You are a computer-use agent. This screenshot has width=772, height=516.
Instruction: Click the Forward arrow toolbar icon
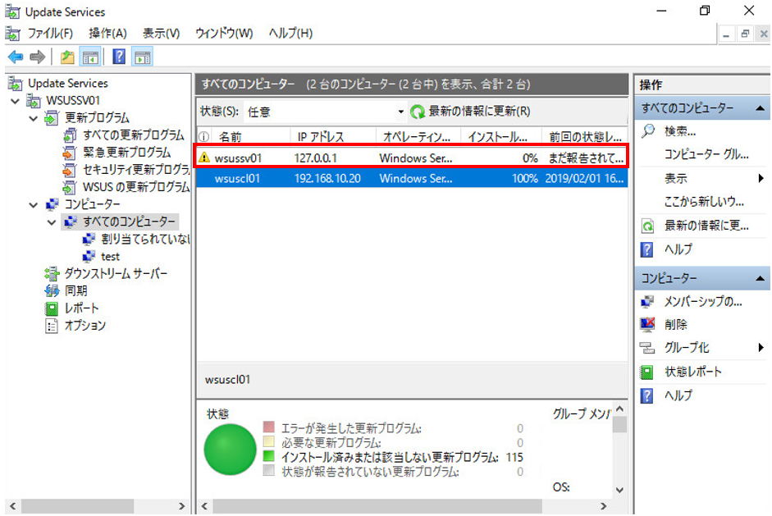[38, 57]
